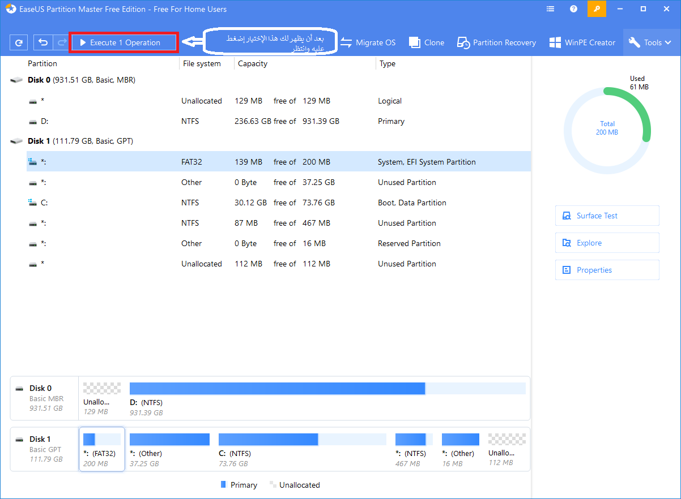Screen dimensions: 681x499
Task: Click the drive icon beside D: row
Action: click(x=33, y=122)
